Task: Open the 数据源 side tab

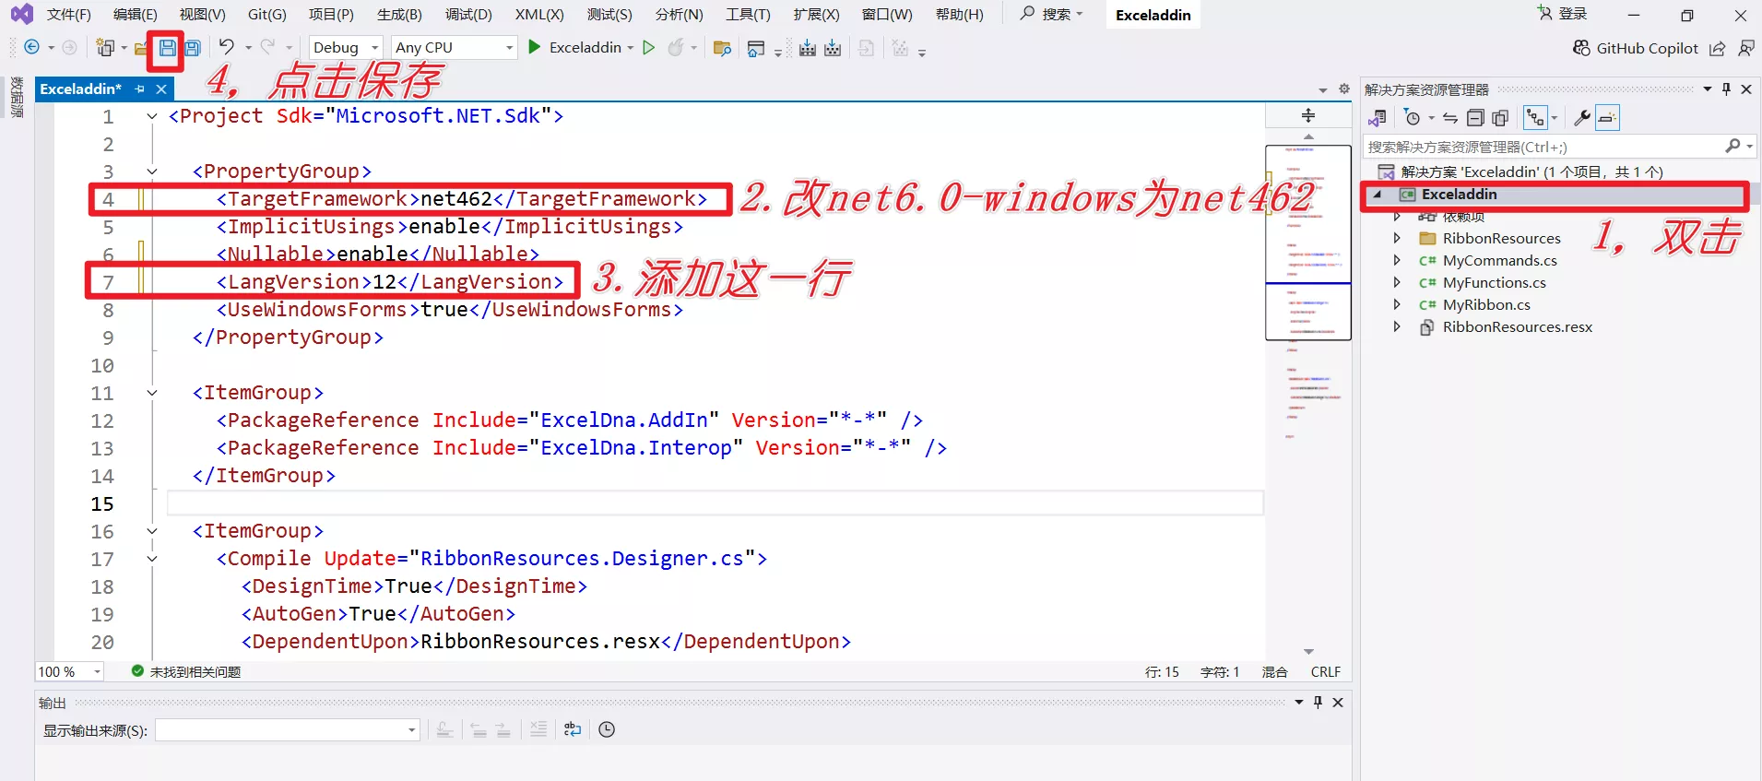Action: tap(17, 97)
